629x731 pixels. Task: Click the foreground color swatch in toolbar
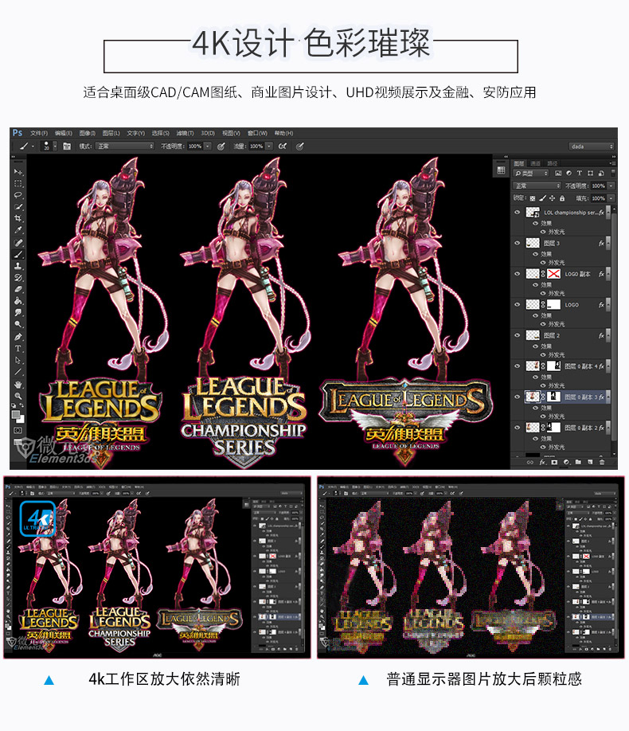click(15, 414)
